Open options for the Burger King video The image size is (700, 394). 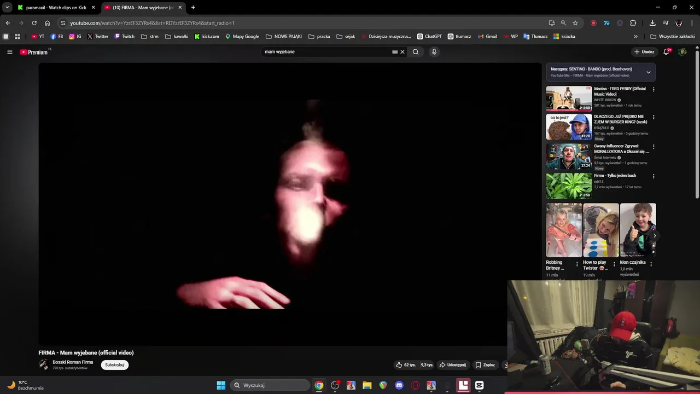(x=653, y=117)
